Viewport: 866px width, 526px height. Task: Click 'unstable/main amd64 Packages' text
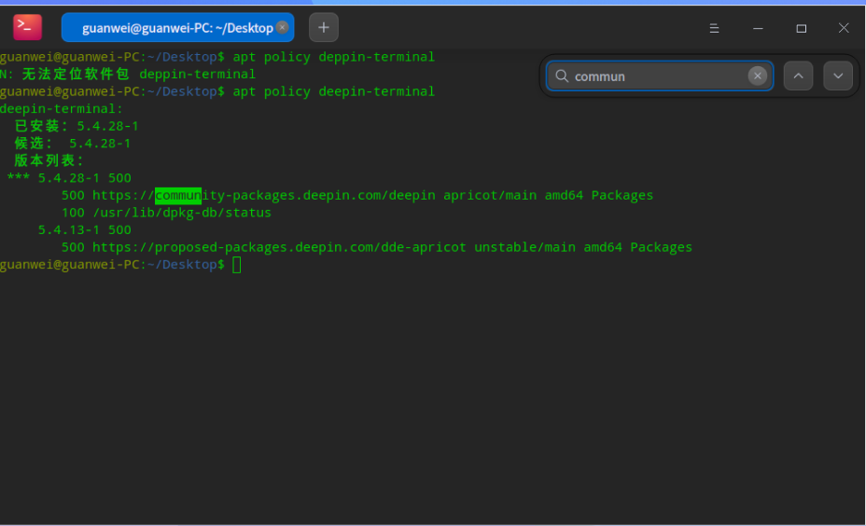[582, 247]
